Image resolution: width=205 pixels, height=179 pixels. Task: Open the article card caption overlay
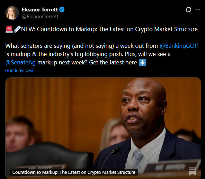(74, 172)
